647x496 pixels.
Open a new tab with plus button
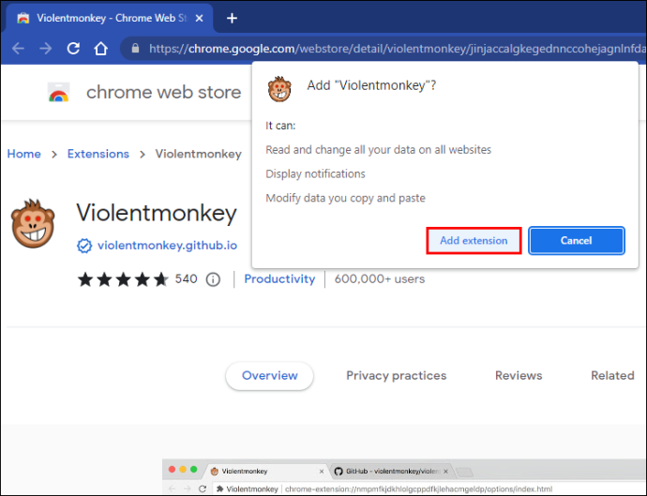(232, 18)
